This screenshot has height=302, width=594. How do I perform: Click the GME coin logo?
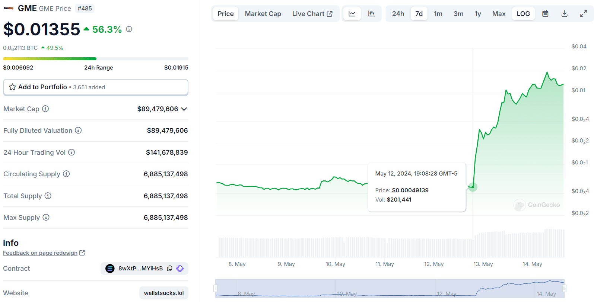coord(9,8)
